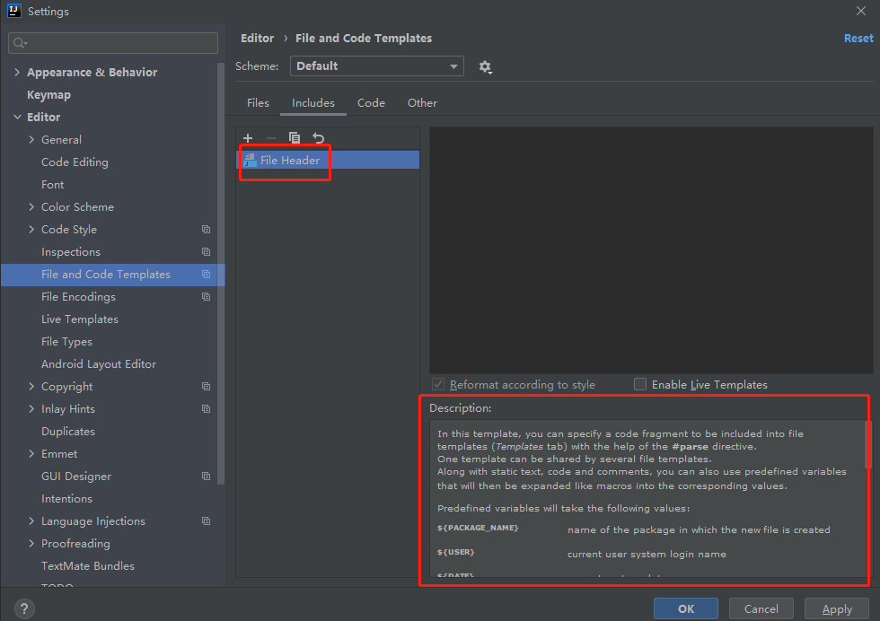Click project-level icon beside Inspections

click(x=206, y=252)
